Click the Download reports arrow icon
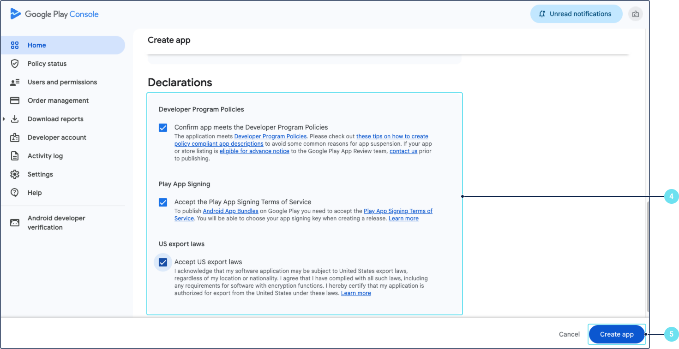Viewport: 679px width, 349px height. point(15,119)
